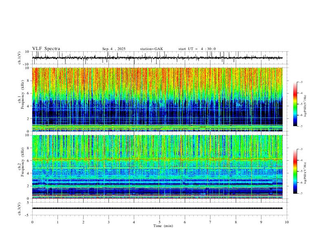Click time axis tick label "1"
Viewport: 323px width, 249px height.
(x=58, y=222)
